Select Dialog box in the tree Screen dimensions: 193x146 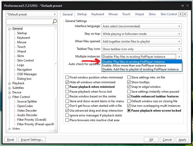[x=24, y=79]
